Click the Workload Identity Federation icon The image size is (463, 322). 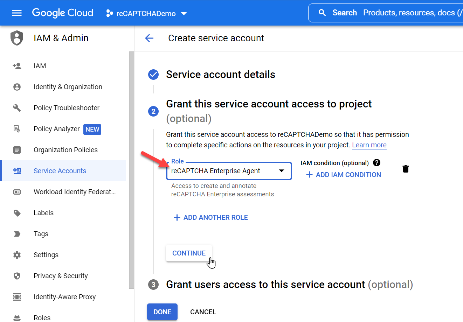coord(17,192)
